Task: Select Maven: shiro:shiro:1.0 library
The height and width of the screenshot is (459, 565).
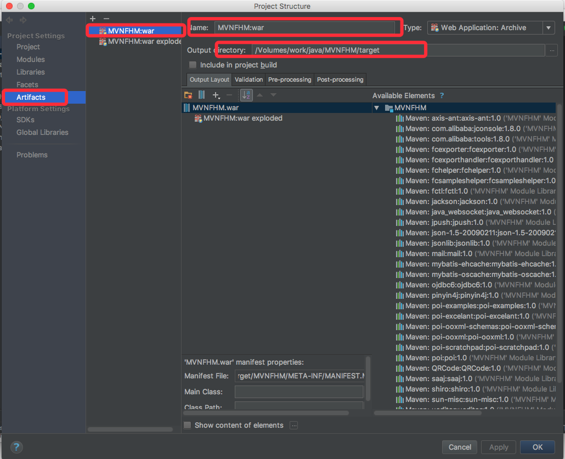Action: [475, 389]
